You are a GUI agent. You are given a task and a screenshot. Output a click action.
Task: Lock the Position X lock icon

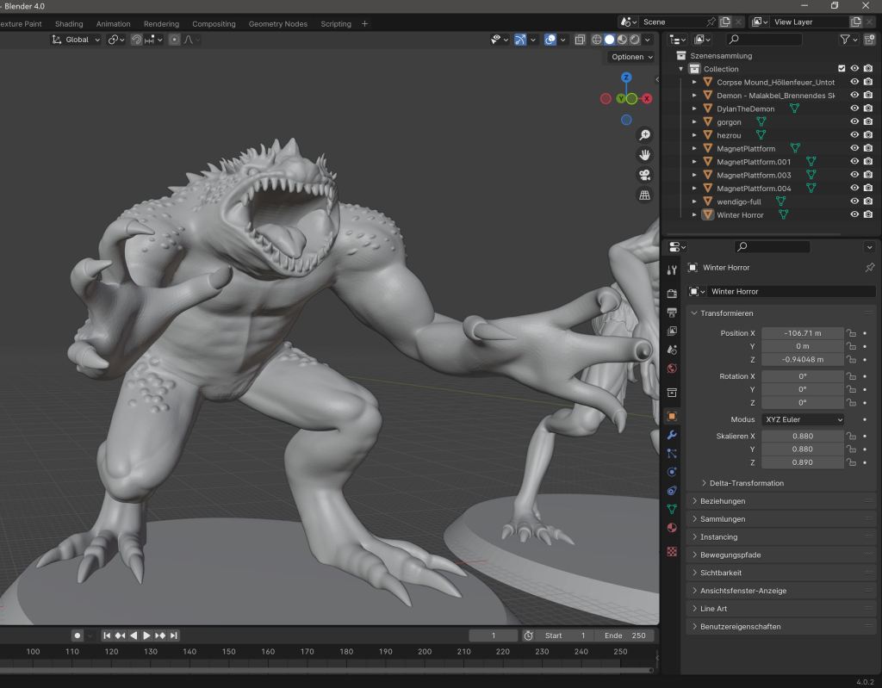click(851, 333)
